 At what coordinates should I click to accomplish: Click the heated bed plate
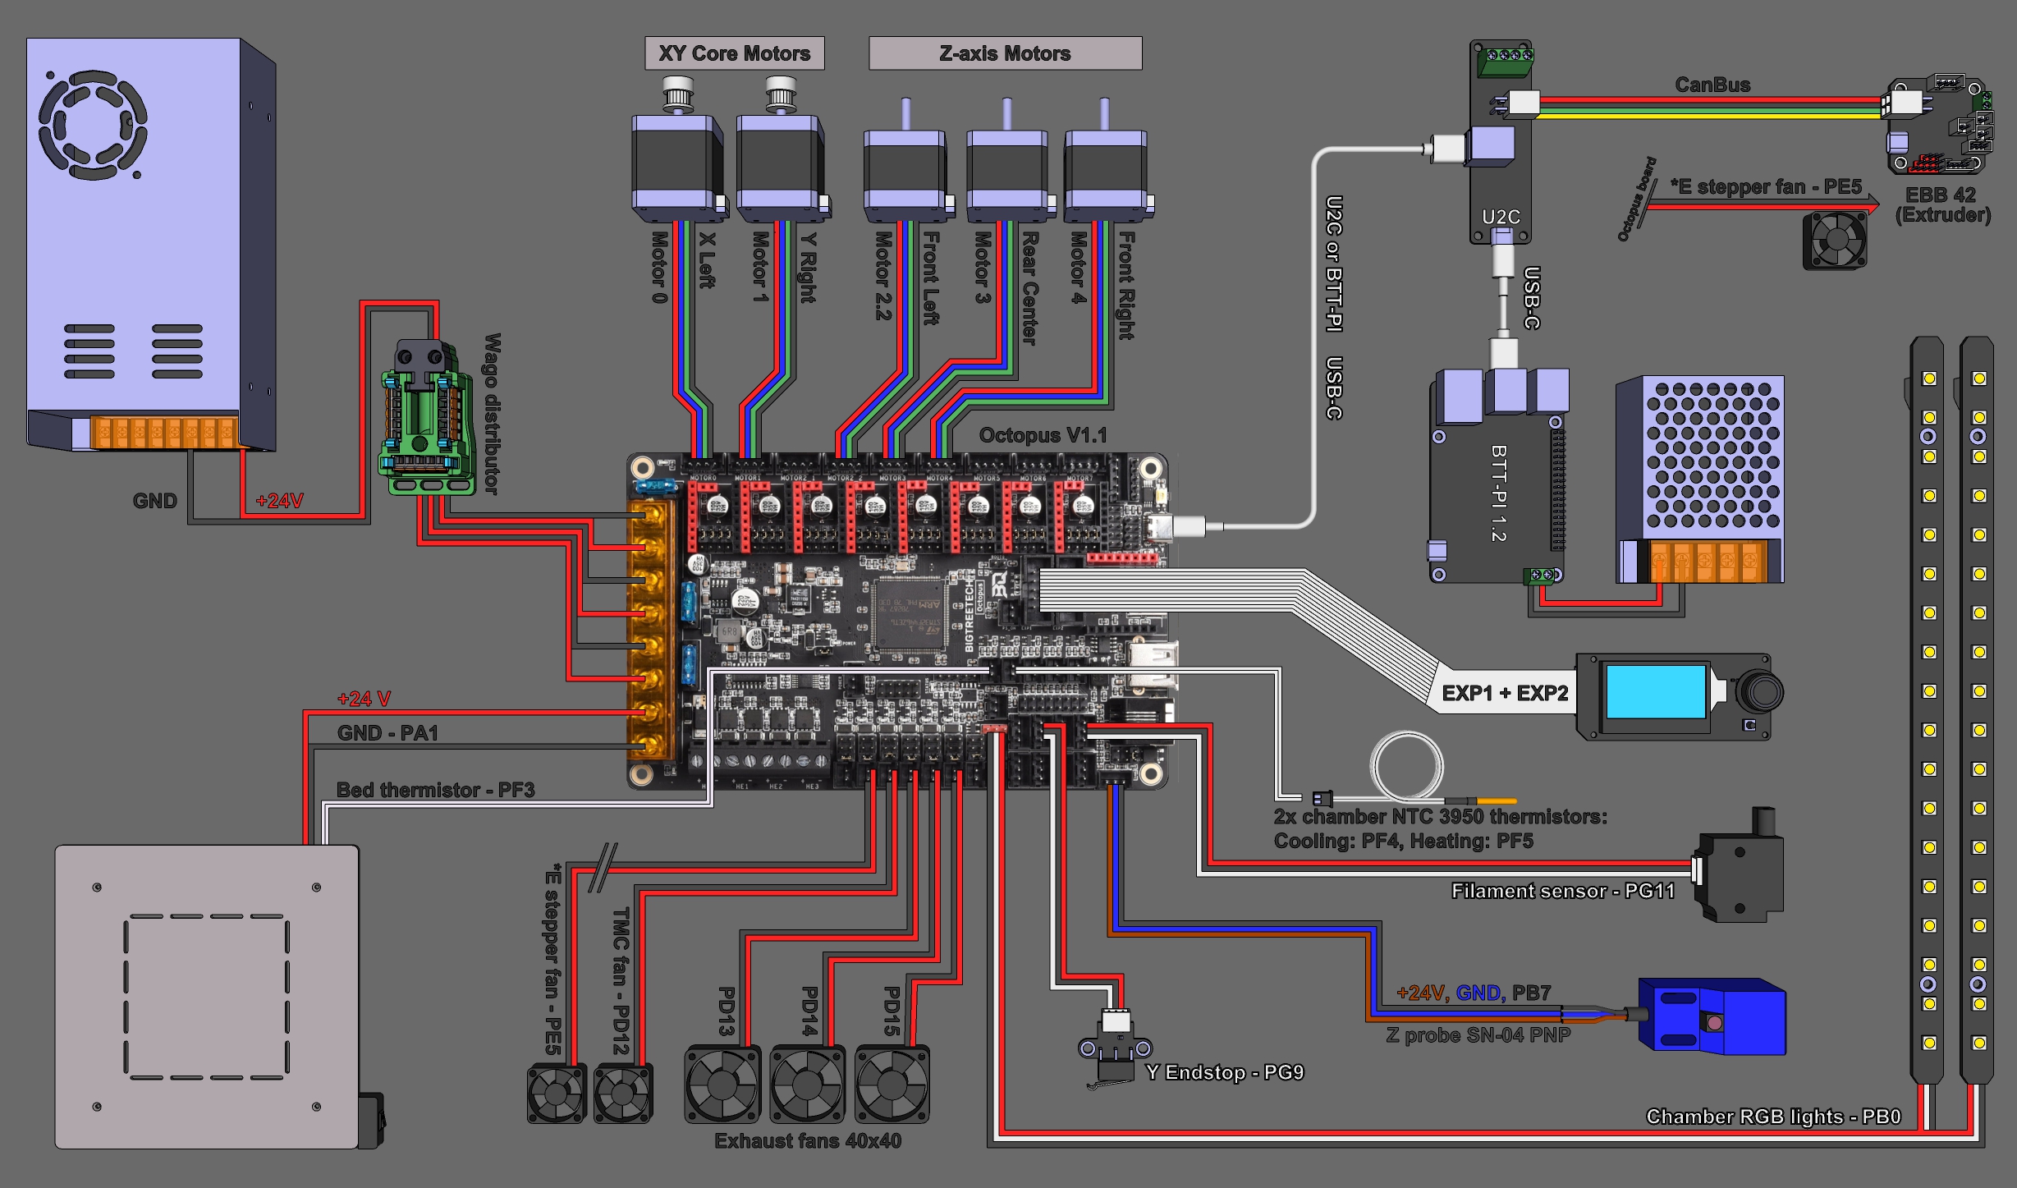coord(207,996)
